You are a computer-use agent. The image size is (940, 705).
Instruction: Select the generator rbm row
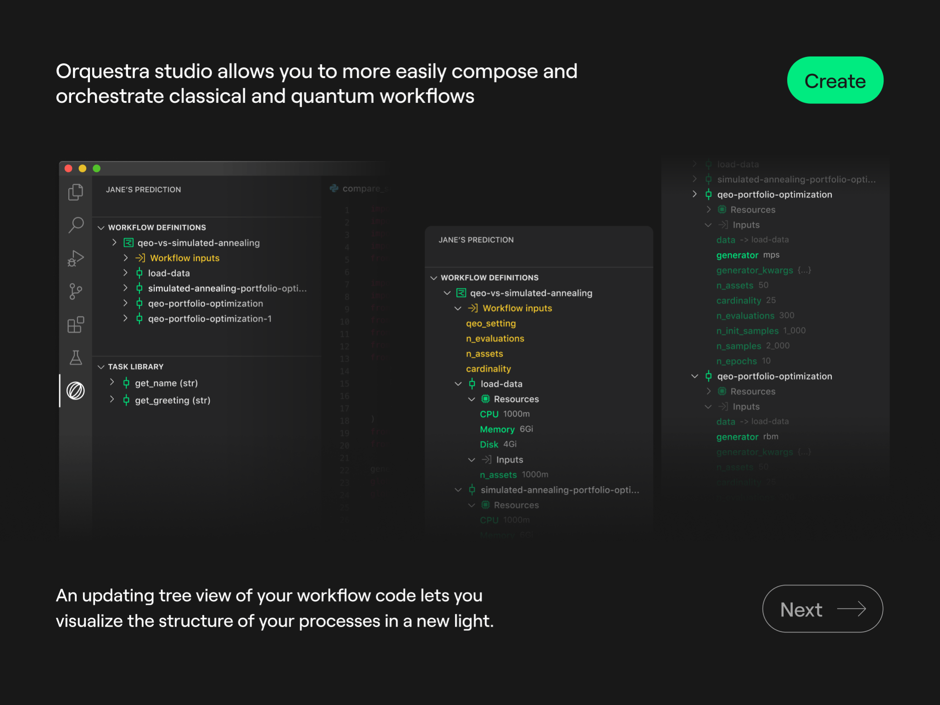point(747,437)
